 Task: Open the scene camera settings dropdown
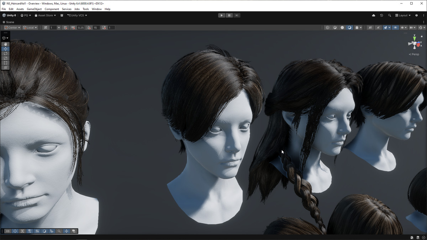[x=413, y=27]
